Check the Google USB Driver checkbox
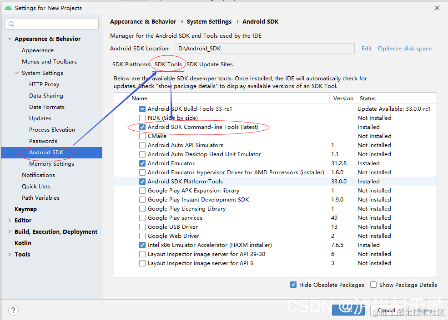The height and width of the screenshot is (320, 448). click(x=142, y=227)
